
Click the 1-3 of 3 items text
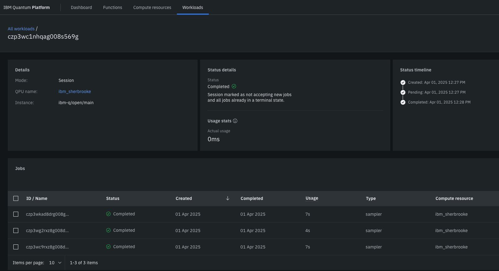click(x=84, y=263)
